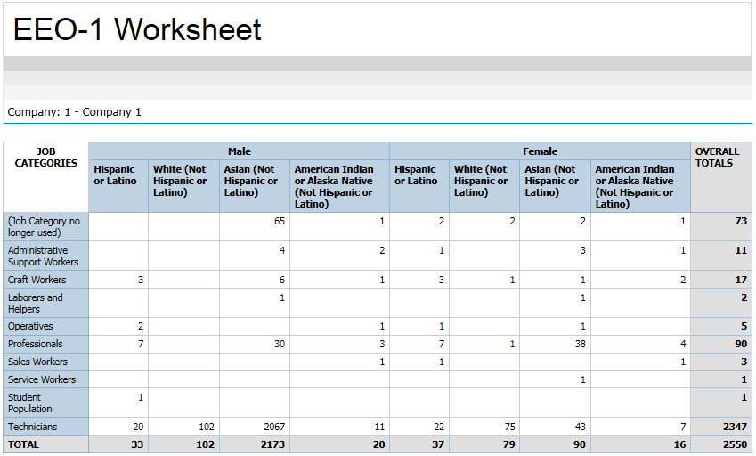
Task: Click the Administrative Support Workers row label
Action: coord(43,256)
